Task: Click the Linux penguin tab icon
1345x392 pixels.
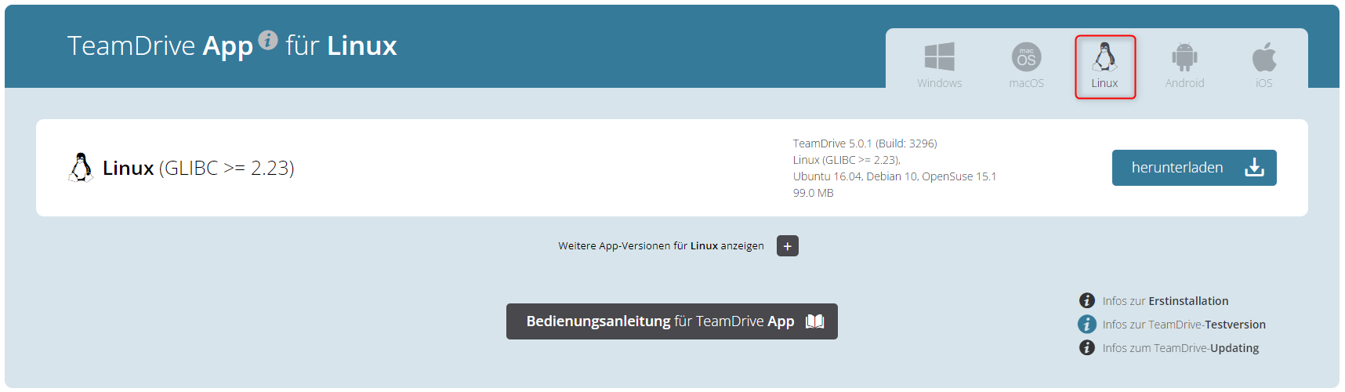Action: tap(1104, 56)
